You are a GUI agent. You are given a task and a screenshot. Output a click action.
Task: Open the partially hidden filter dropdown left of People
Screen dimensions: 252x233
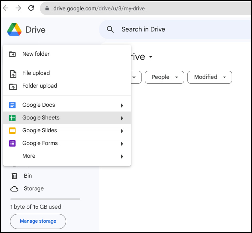(136, 77)
